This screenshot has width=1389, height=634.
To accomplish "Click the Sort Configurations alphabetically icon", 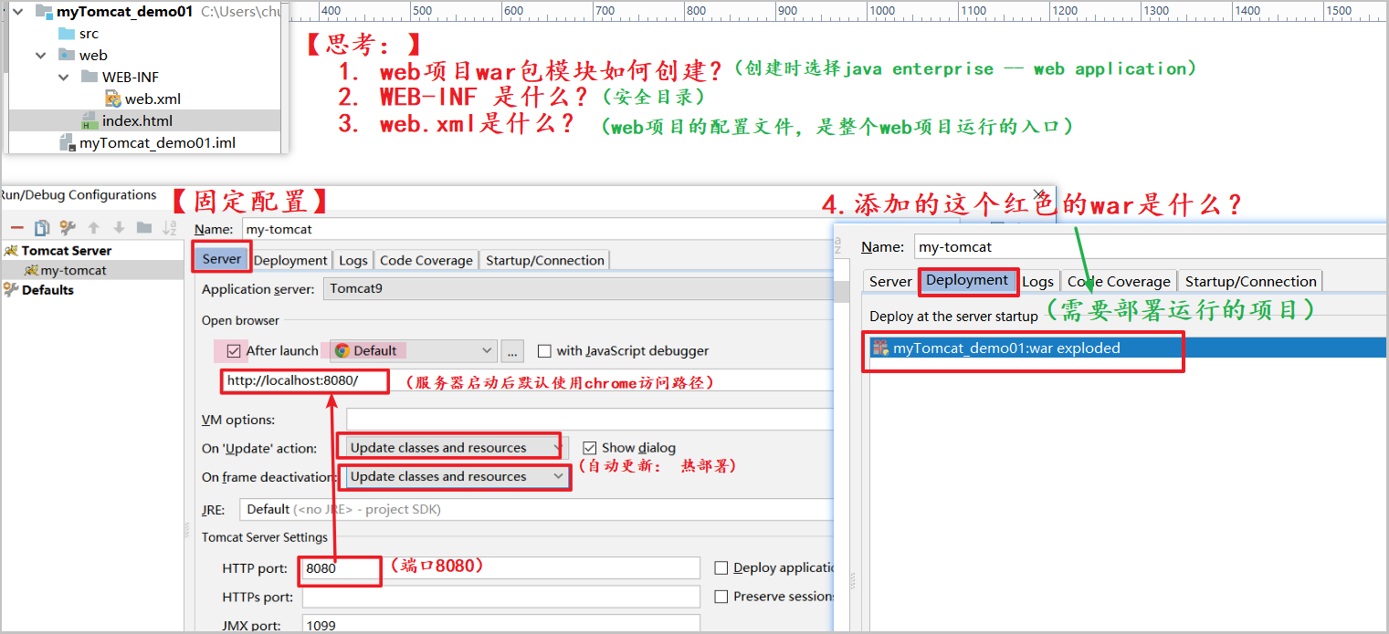I will 170,228.
